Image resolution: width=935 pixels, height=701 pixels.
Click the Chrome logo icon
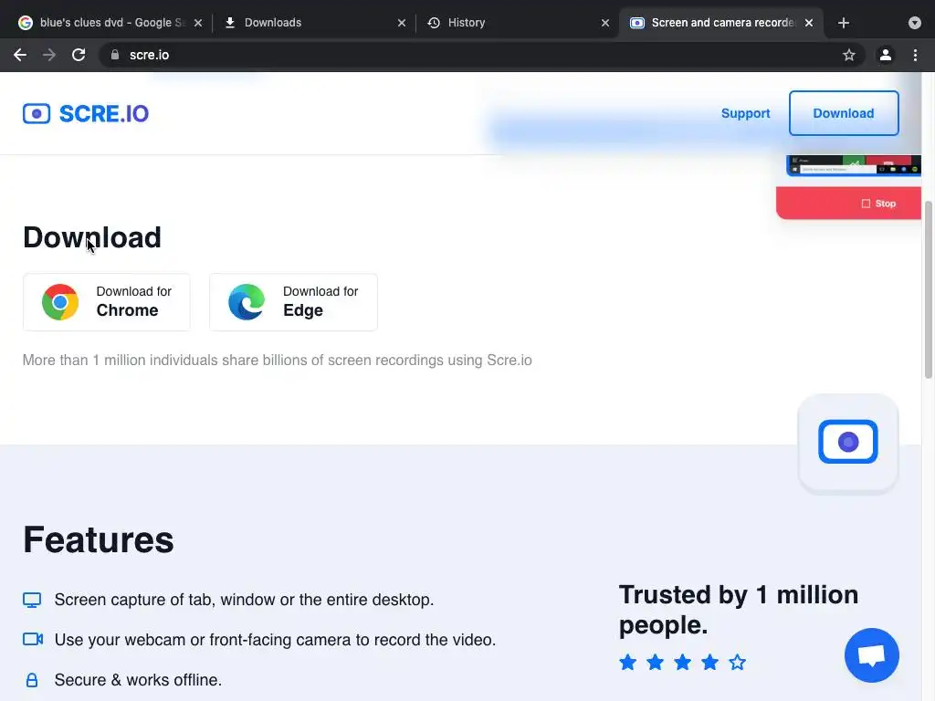tap(60, 302)
